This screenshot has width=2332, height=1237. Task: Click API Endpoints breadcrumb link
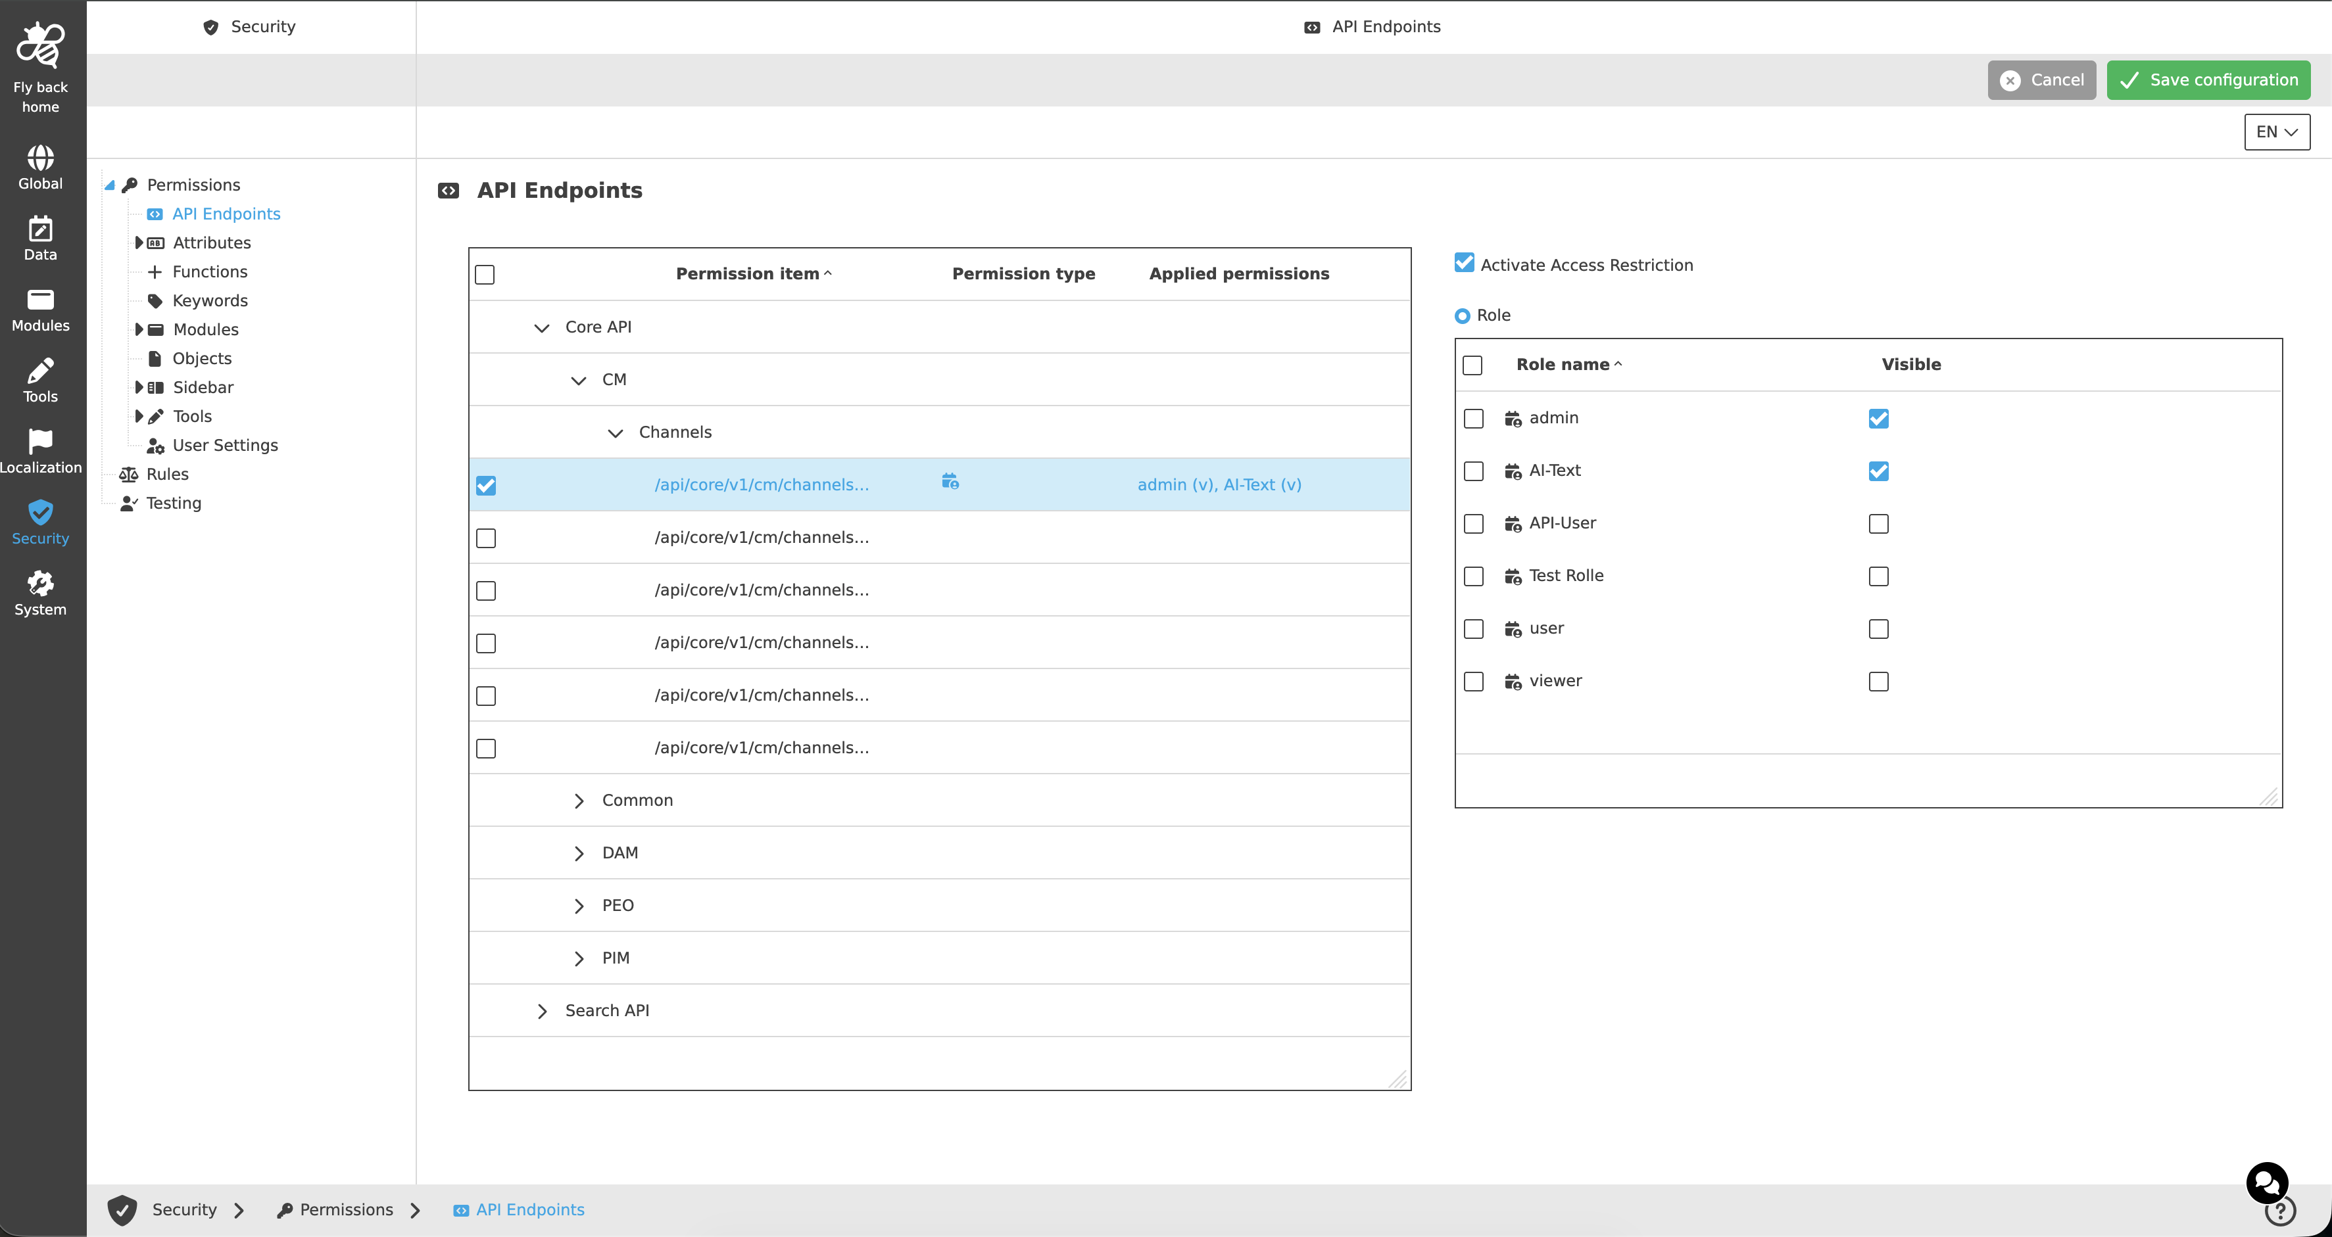pyautogui.click(x=529, y=1210)
